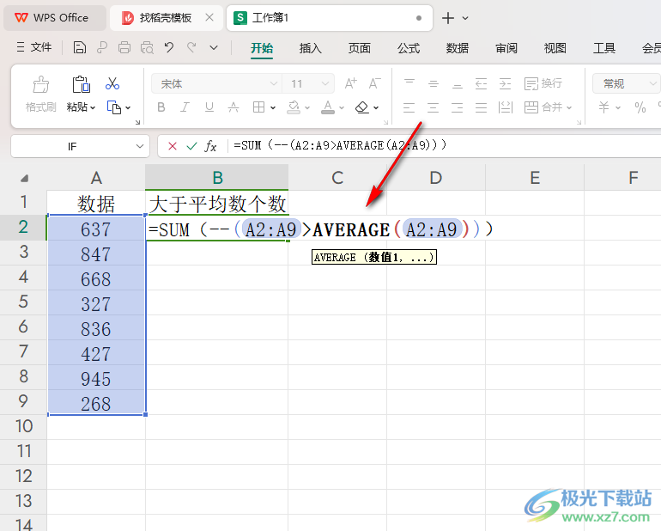This screenshot has height=531, width=661.
Task: Open the 文件 menu
Action: 34,47
